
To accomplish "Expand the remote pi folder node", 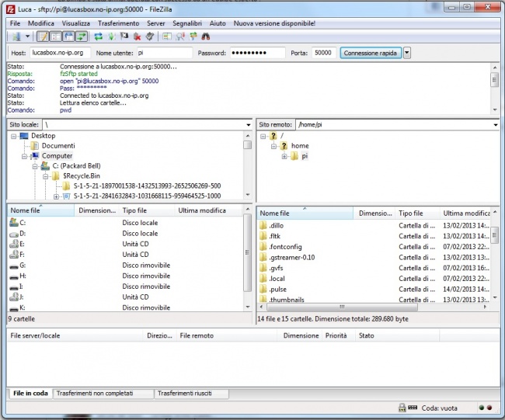I will [x=284, y=156].
